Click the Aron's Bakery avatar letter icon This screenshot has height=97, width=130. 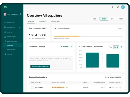(x=32, y=87)
